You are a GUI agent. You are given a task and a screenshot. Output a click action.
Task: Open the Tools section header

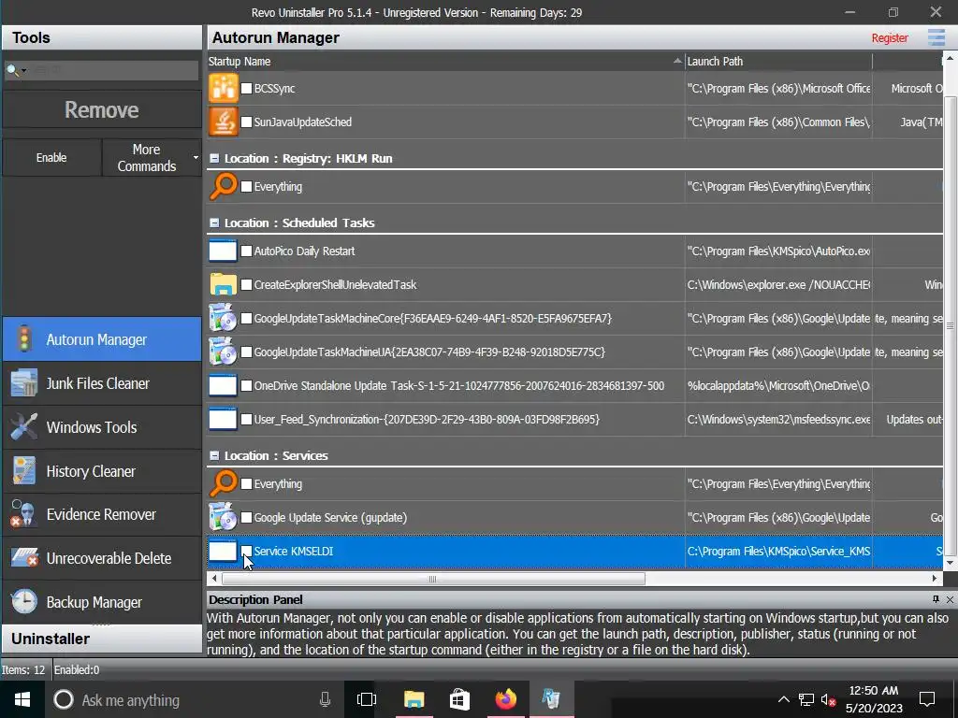[102, 37]
